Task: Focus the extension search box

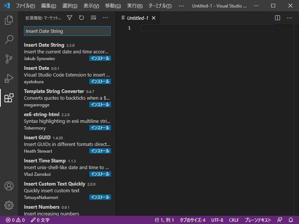Action: [67, 31]
